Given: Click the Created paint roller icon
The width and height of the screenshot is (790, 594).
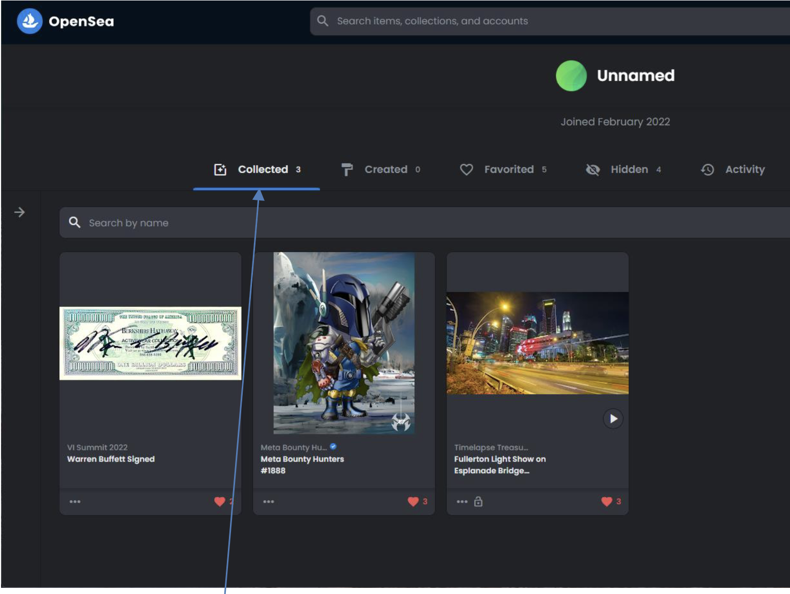Looking at the screenshot, I should pos(347,170).
